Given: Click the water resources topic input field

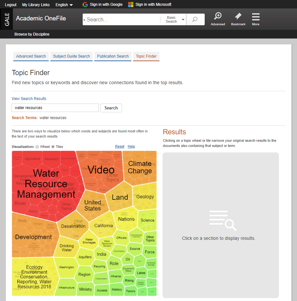Looking at the screenshot, I should pyautogui.click(x=55, y=108).
